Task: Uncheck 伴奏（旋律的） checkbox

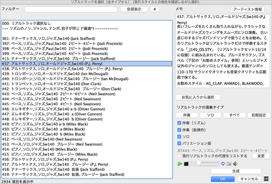Action: pos(179,130)
